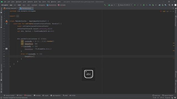Open the Structure side panel
The image size is (177, 99).
(x=1, y=67)
